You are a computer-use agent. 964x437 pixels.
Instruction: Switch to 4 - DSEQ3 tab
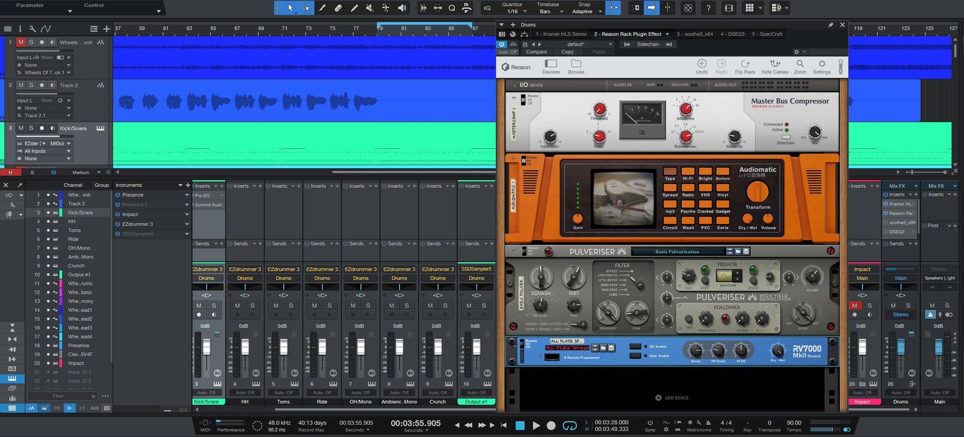pos(733,34)
